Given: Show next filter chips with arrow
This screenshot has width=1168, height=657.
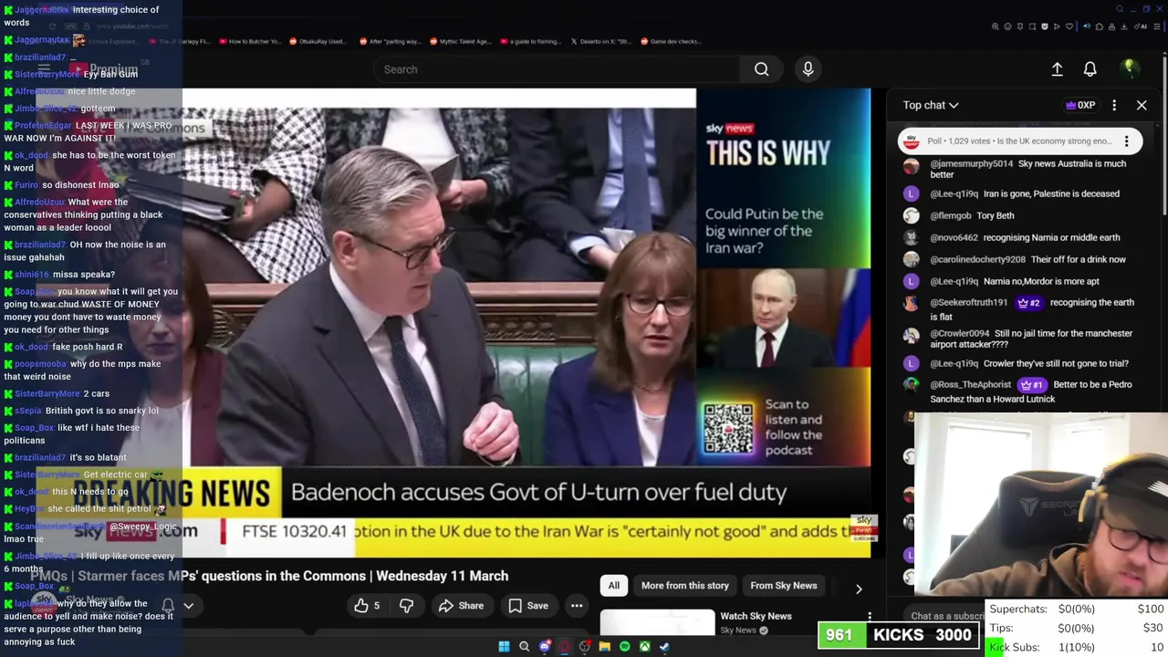Looking at the screenshot, I should pos(858,589).
